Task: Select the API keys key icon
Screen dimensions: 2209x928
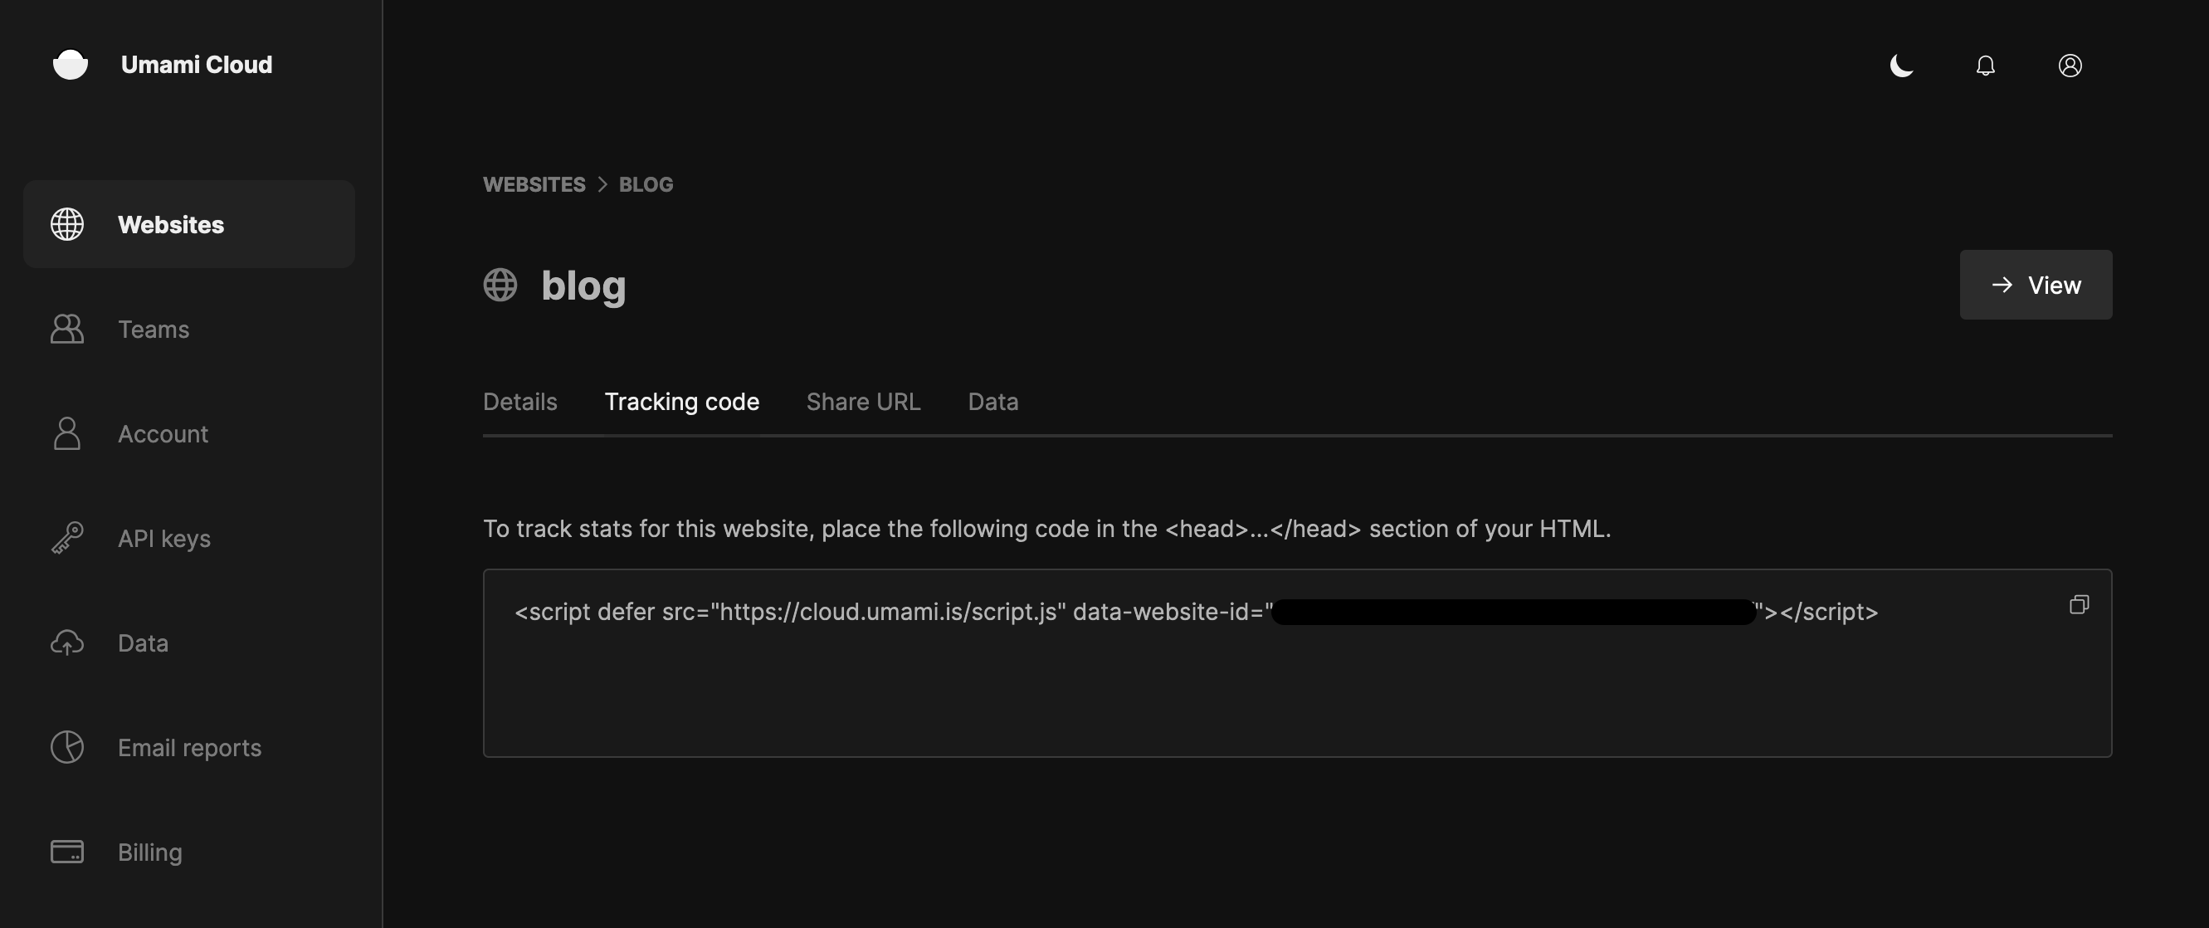Action: 67,538
